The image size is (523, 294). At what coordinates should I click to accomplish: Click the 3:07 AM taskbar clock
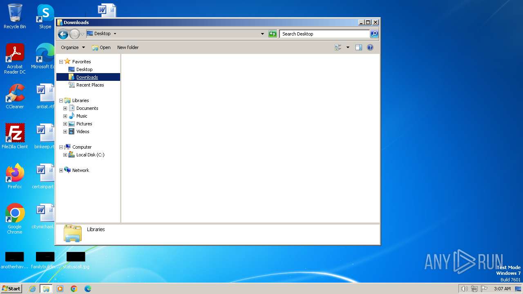(502, 289)
